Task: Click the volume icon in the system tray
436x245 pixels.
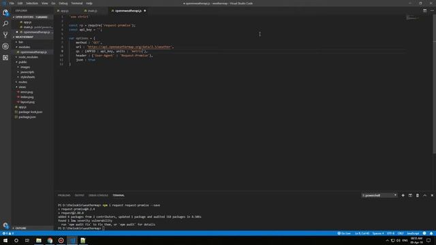Action: point(398,240)
